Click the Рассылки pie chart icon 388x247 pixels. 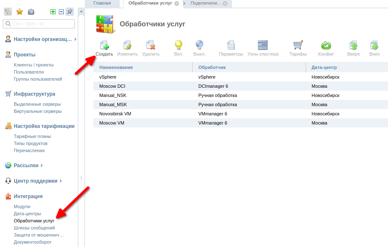pyautogui.click(x=8, y=165)
